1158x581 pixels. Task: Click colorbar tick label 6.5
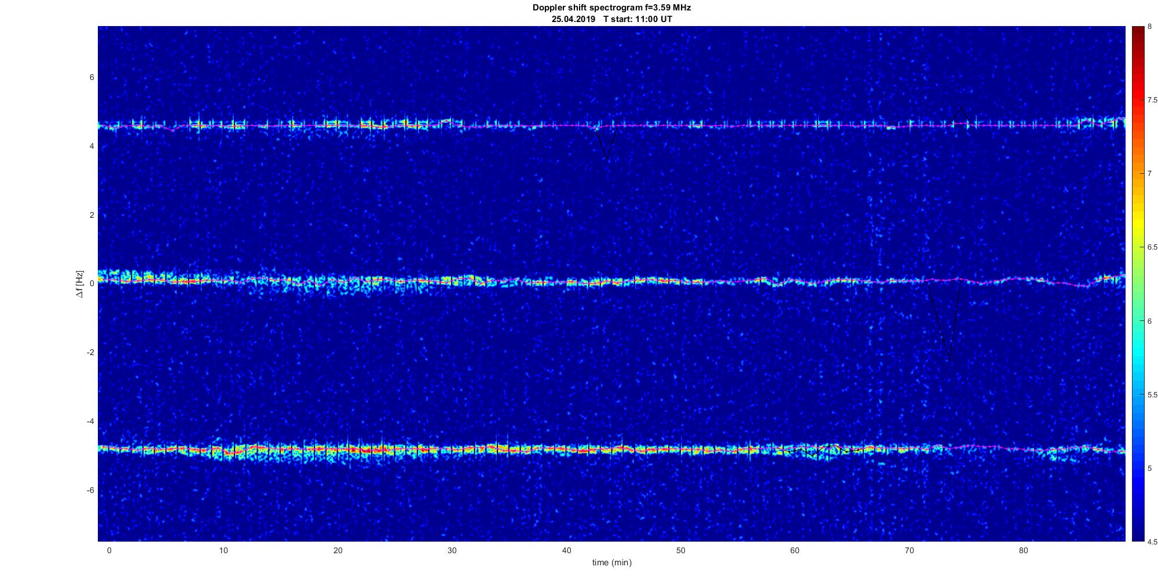point(1153,247)
